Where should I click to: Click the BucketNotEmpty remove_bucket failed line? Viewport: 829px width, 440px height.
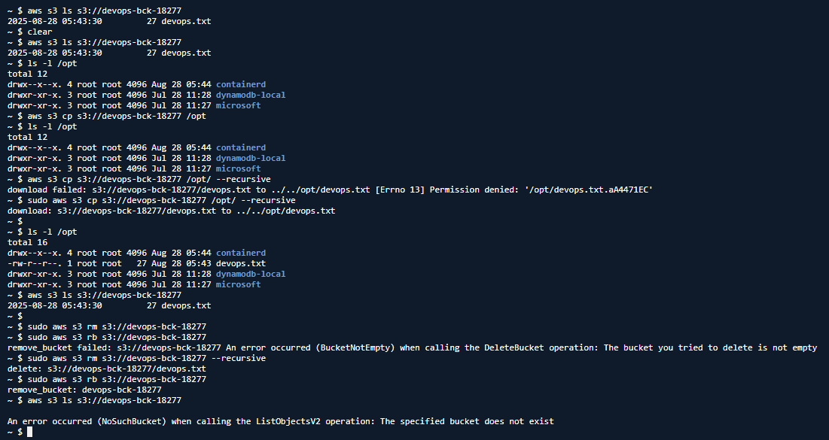point(413,347)
